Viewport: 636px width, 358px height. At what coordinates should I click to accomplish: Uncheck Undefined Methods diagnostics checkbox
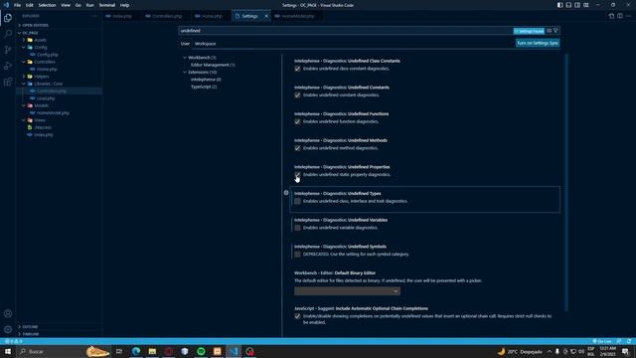pyautogui.click(x=297, y=148)
